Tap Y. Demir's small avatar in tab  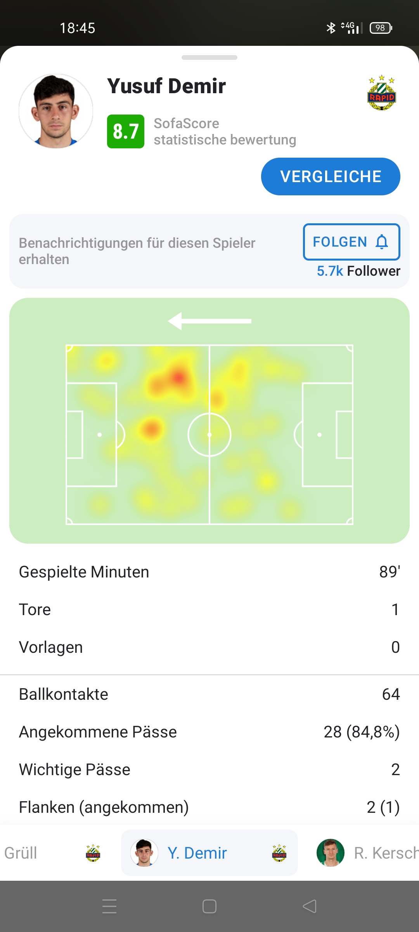144,853
